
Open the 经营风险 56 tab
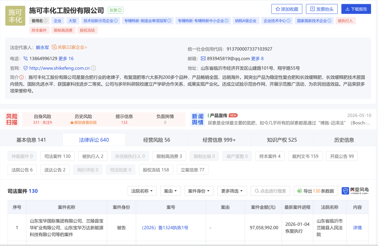[157, 140]
